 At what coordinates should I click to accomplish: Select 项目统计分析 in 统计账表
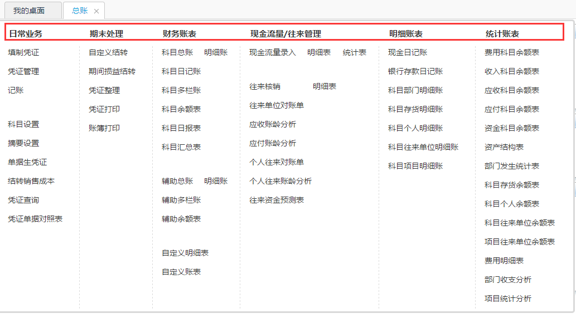click(508, 299)
